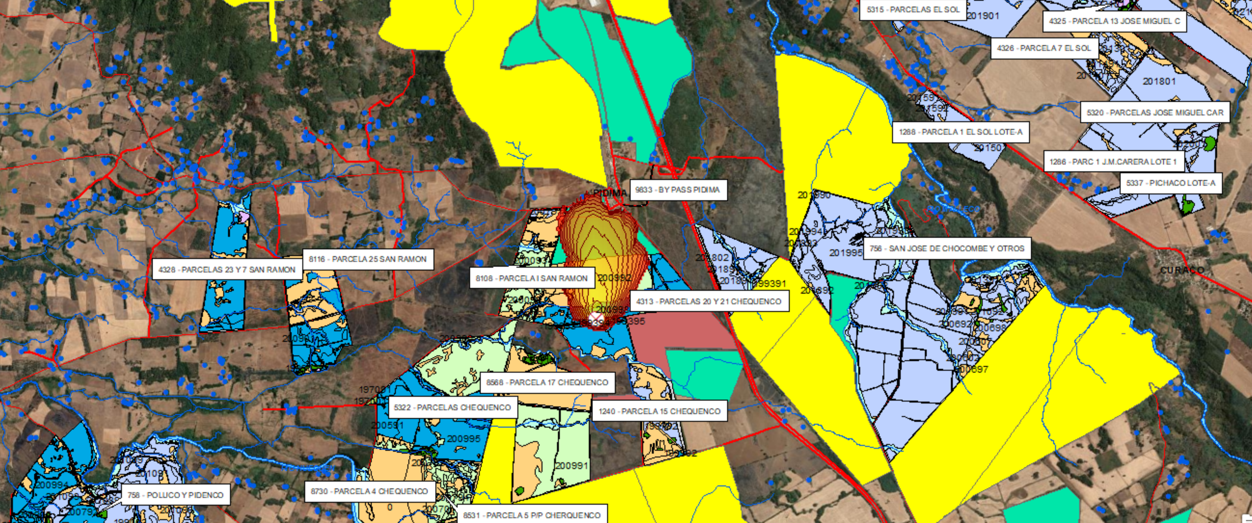Viewport: 1252px width, 523px height.
Task: Click the CURACO town name on map
Action: click(1182, 270)
